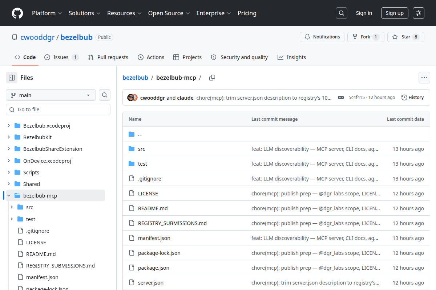This screenshot has width=436, height=290.
Task: Open package.json in file table
Action: (154, 268)
